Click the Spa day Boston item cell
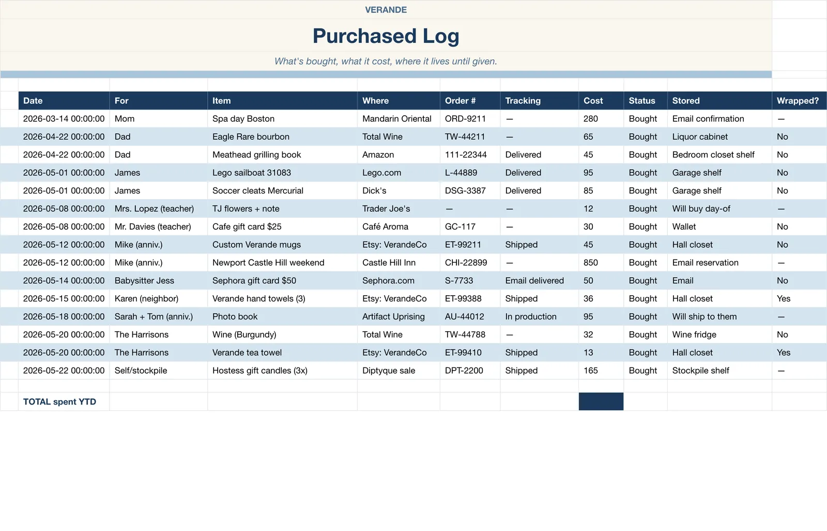827x531 pixels. (x=282, y=119)
